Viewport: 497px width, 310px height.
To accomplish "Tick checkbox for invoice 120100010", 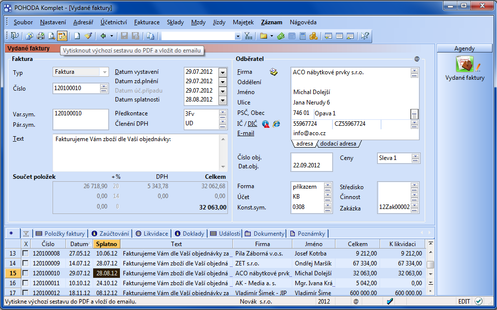I will (25, 273).
